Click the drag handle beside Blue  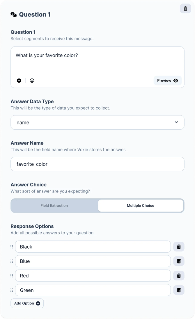pyautogui.click(x=12, y=261)
